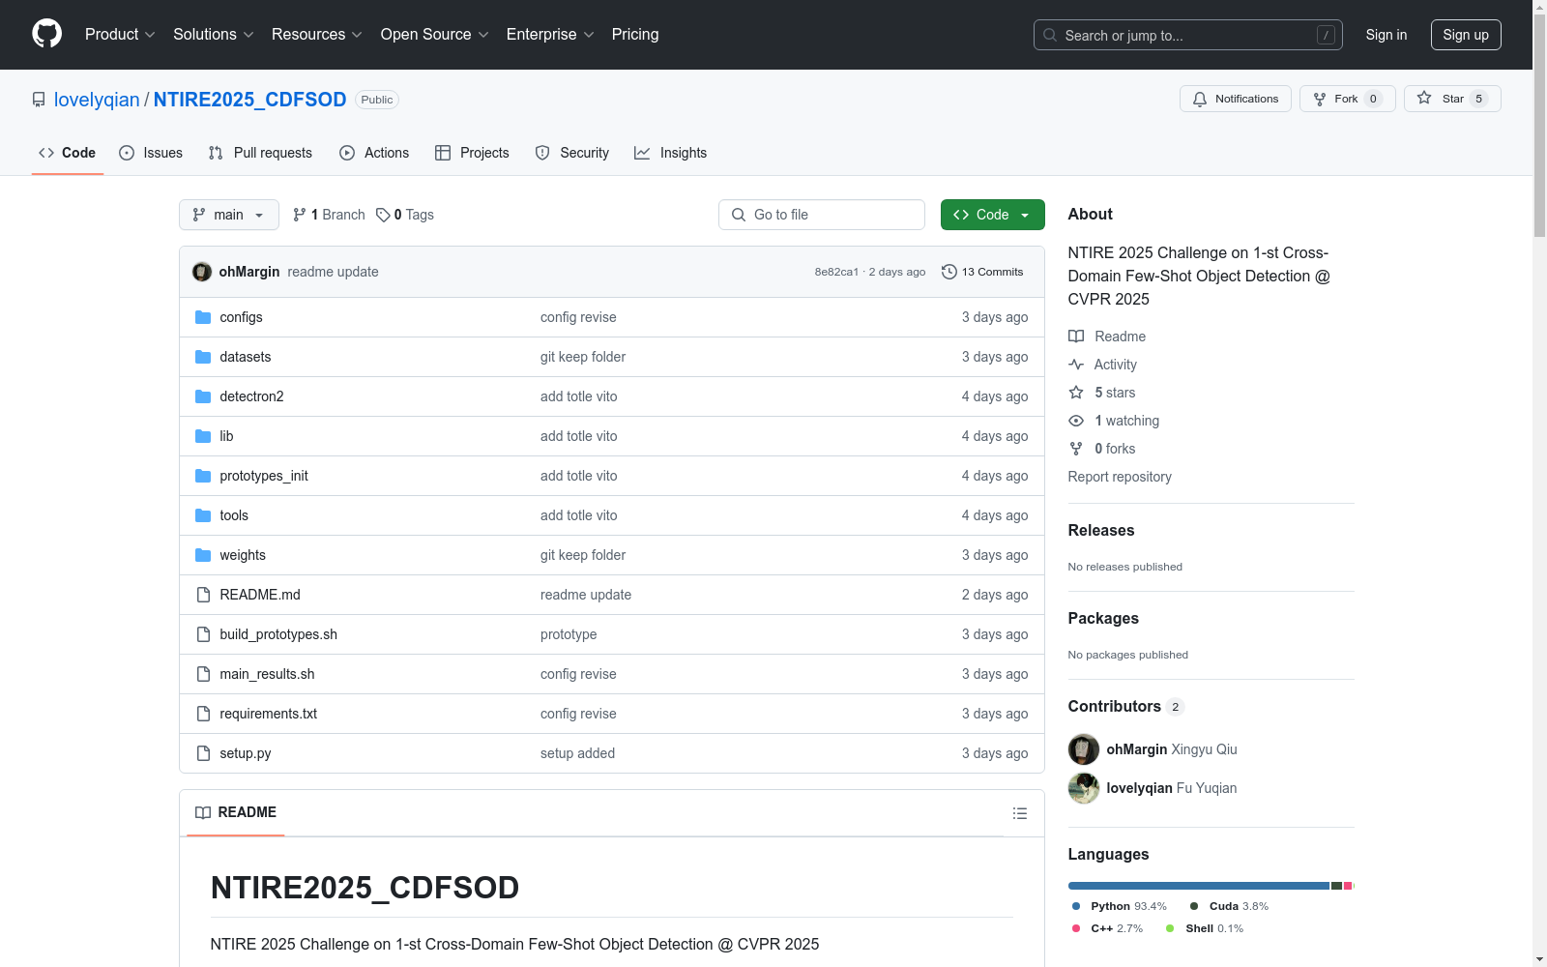1547x967 pixels.
Task: Click the 13 Commits history icon
Action: click(949, 272)
